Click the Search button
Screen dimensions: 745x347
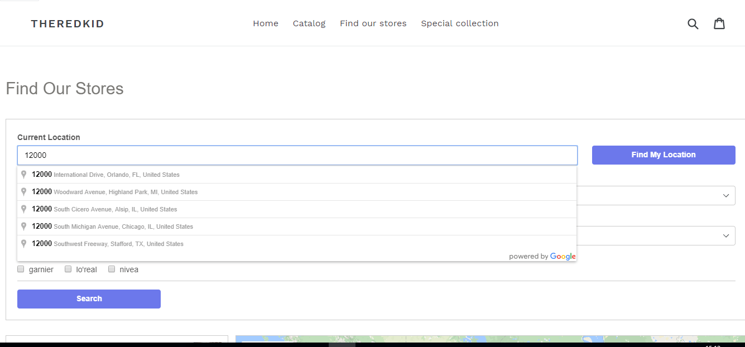click(x=89, y=299)
